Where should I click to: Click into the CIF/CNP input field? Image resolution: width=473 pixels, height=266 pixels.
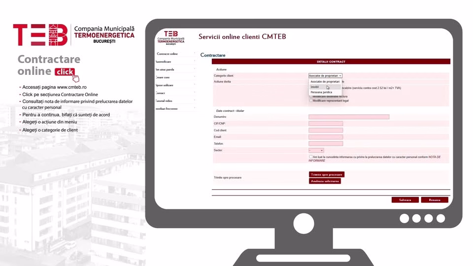tap(326, 123)
